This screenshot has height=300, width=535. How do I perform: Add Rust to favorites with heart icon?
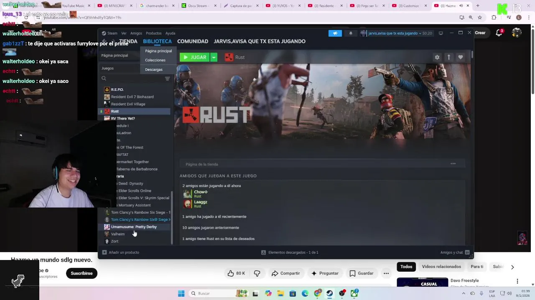460,57
